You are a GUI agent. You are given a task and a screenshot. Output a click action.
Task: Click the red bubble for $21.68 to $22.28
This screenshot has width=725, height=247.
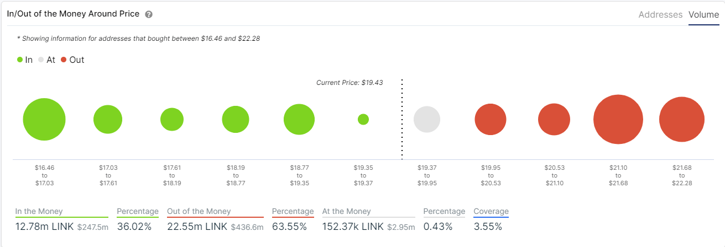tap(682, 120)
